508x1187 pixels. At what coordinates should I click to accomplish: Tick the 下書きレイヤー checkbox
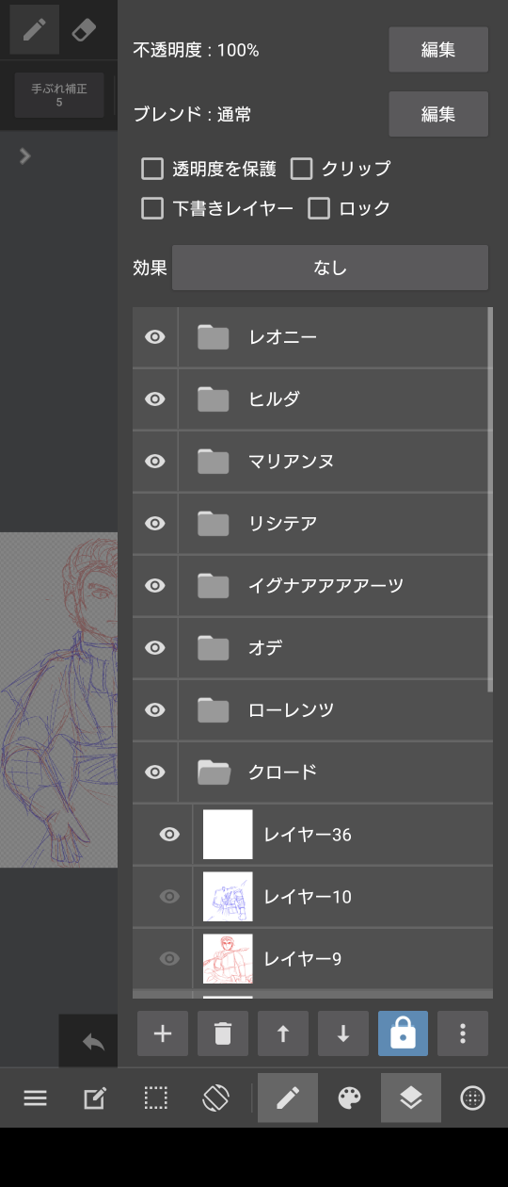pyautogui.click(x=152, y=209)
